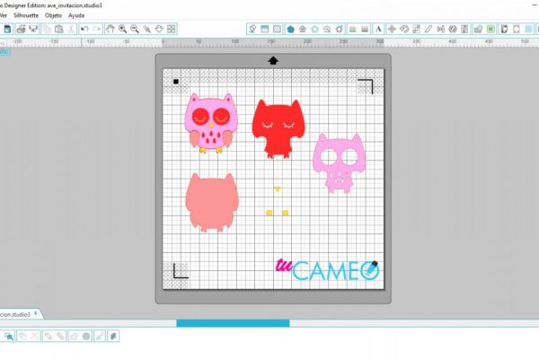The width and height of the screenshot is (539, 359).
Task: Open the Align panel icon
Action: (x=441, y=30)
